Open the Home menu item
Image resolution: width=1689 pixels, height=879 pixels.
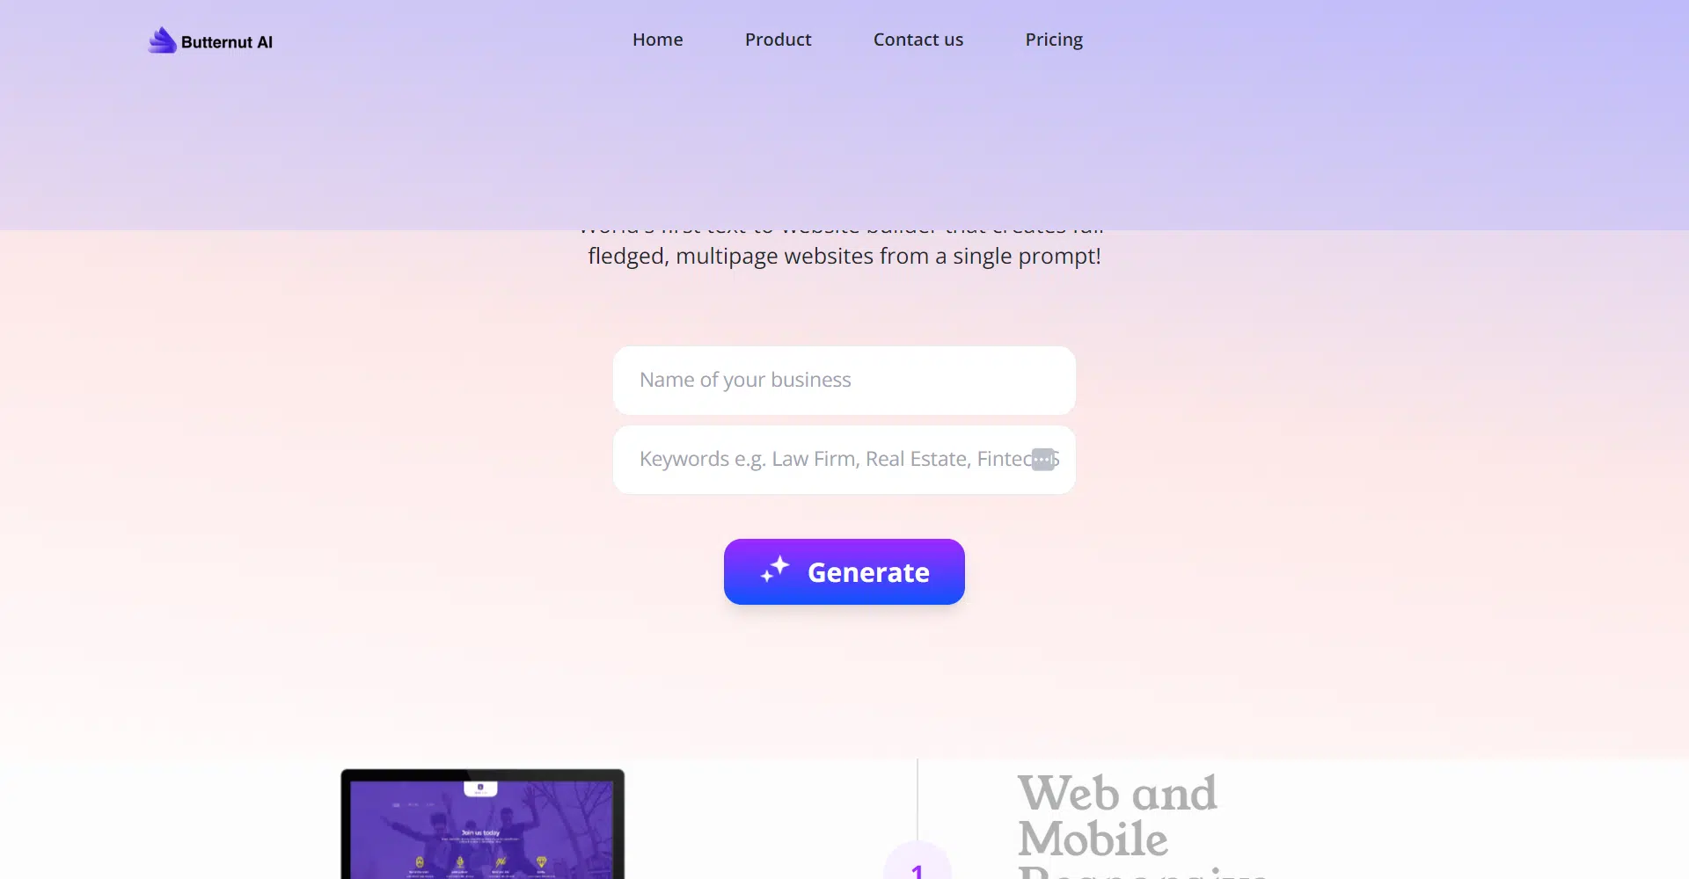click(x=658, y=40)
